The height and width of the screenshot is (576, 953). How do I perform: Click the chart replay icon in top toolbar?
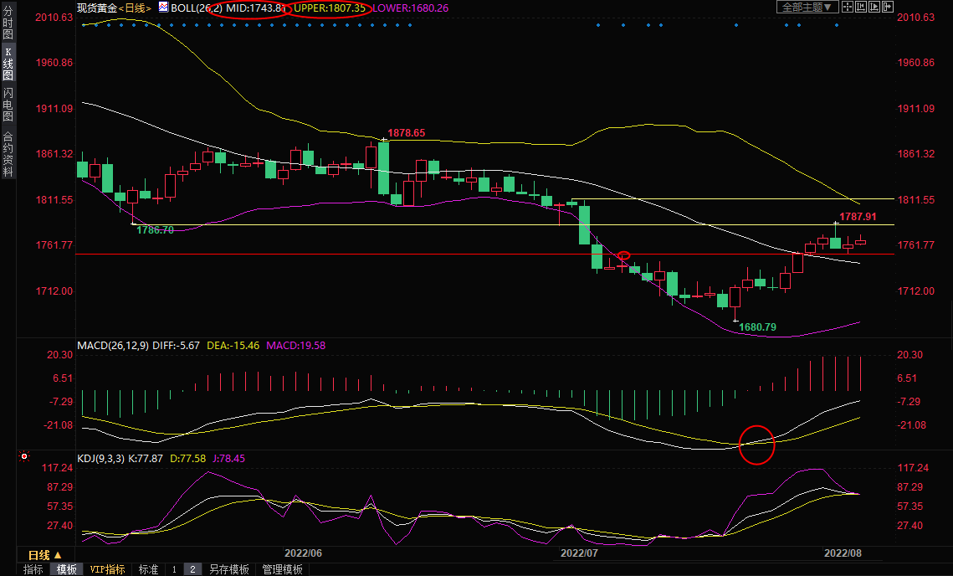point(874,7)
